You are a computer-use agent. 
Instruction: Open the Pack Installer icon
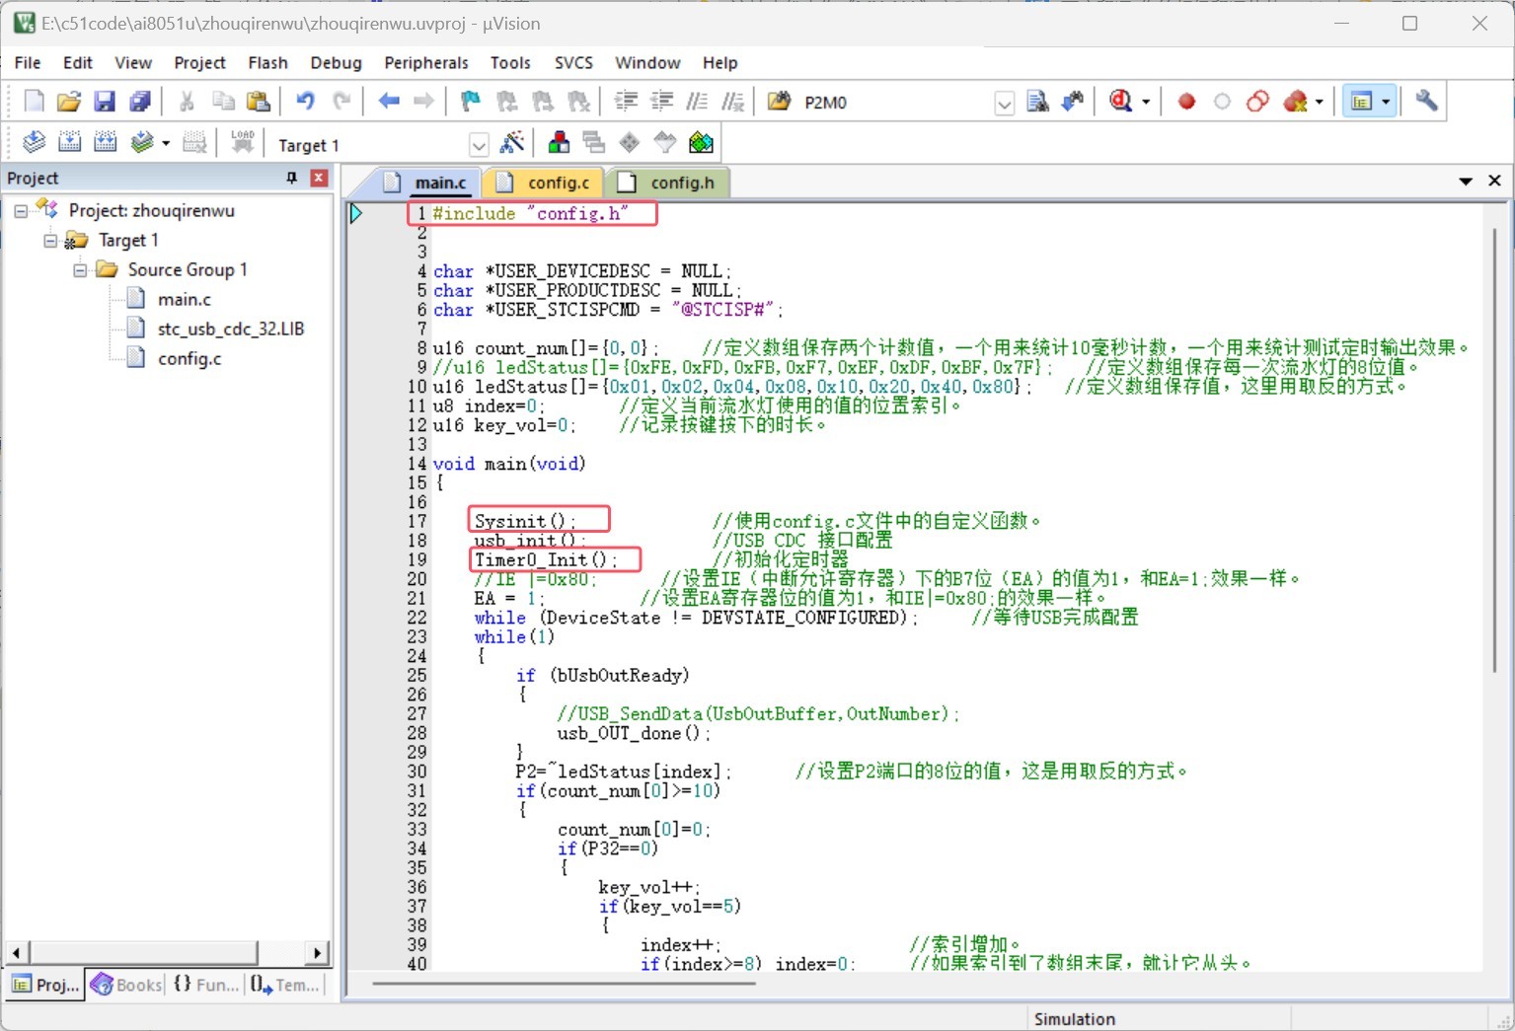pyautogui.click(x=701, y=143)
